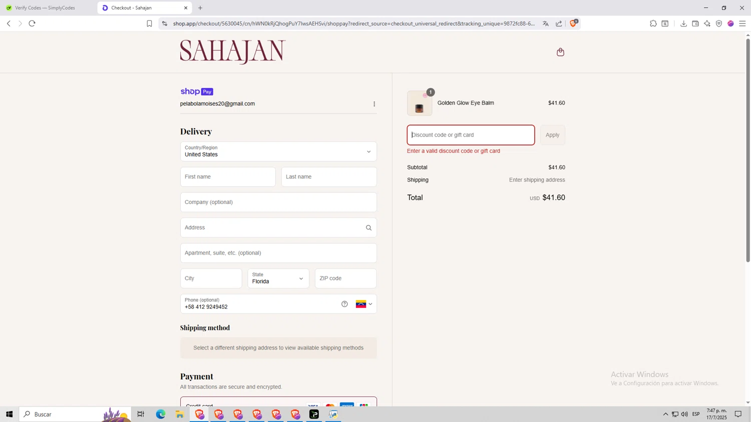This screenshot has height=422, width=751.
Task: Open the Windows notification center
Action: click(x=738, y=414)
